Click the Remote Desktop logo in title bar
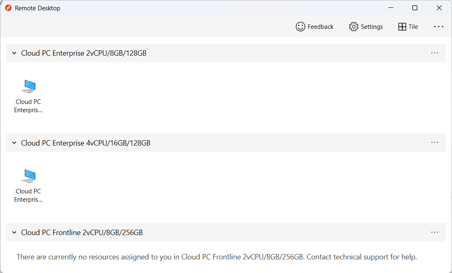 8,8
